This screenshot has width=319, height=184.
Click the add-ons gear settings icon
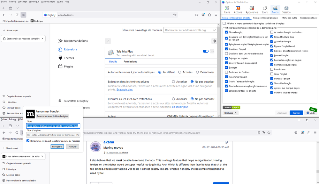click(x=214, y=41)
